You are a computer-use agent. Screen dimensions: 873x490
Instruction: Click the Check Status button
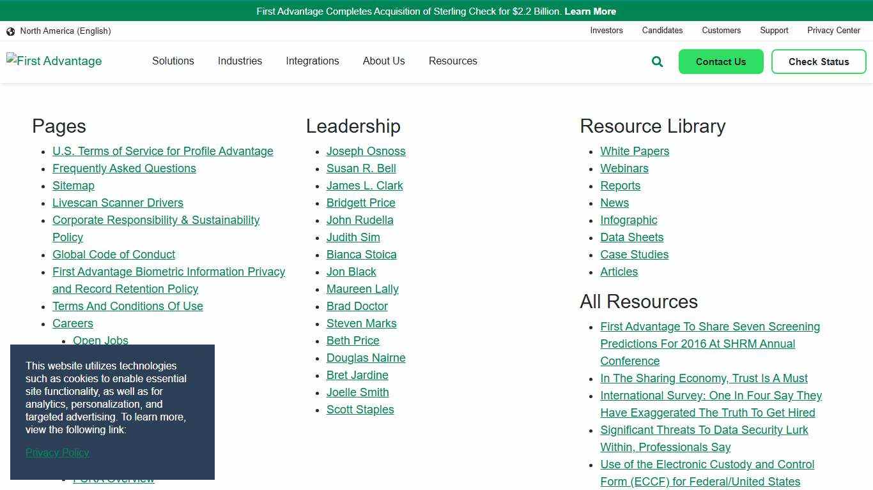tap(819, 61)
